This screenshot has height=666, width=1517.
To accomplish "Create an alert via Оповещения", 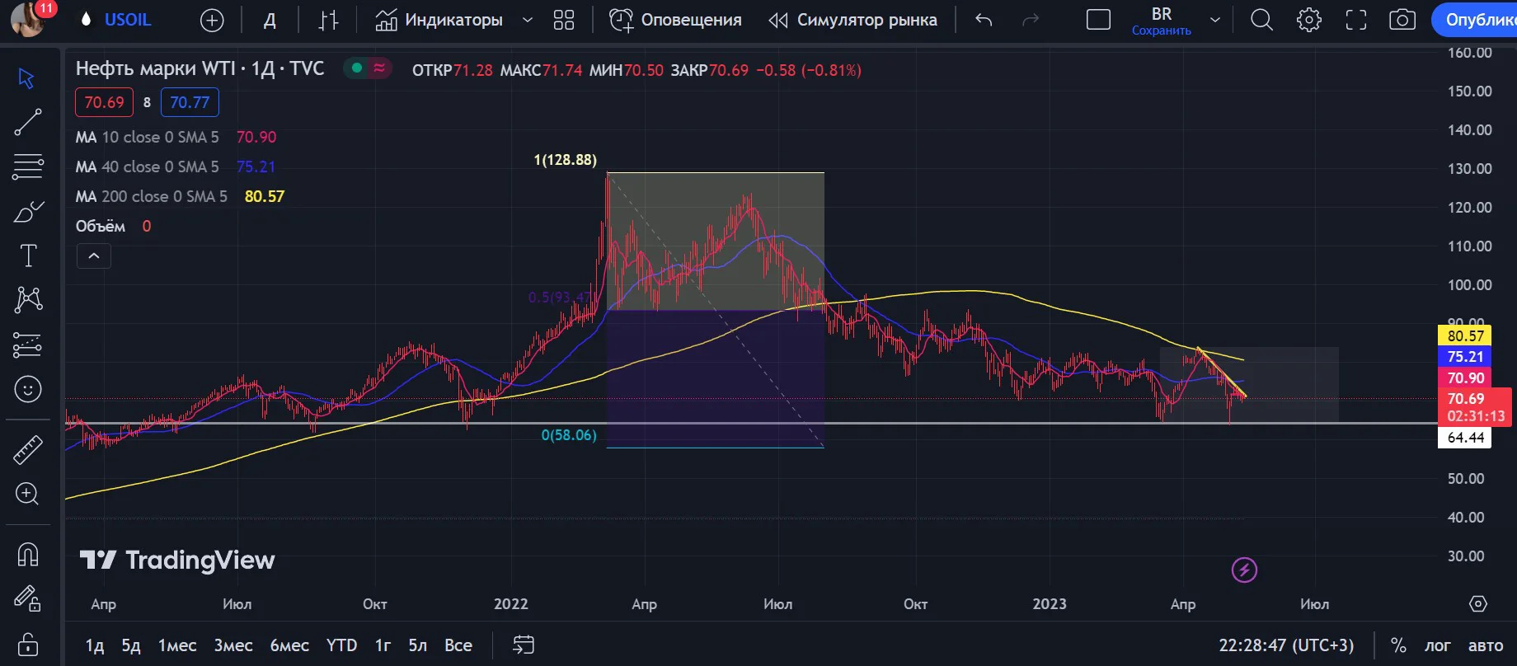I will [675, 21].
